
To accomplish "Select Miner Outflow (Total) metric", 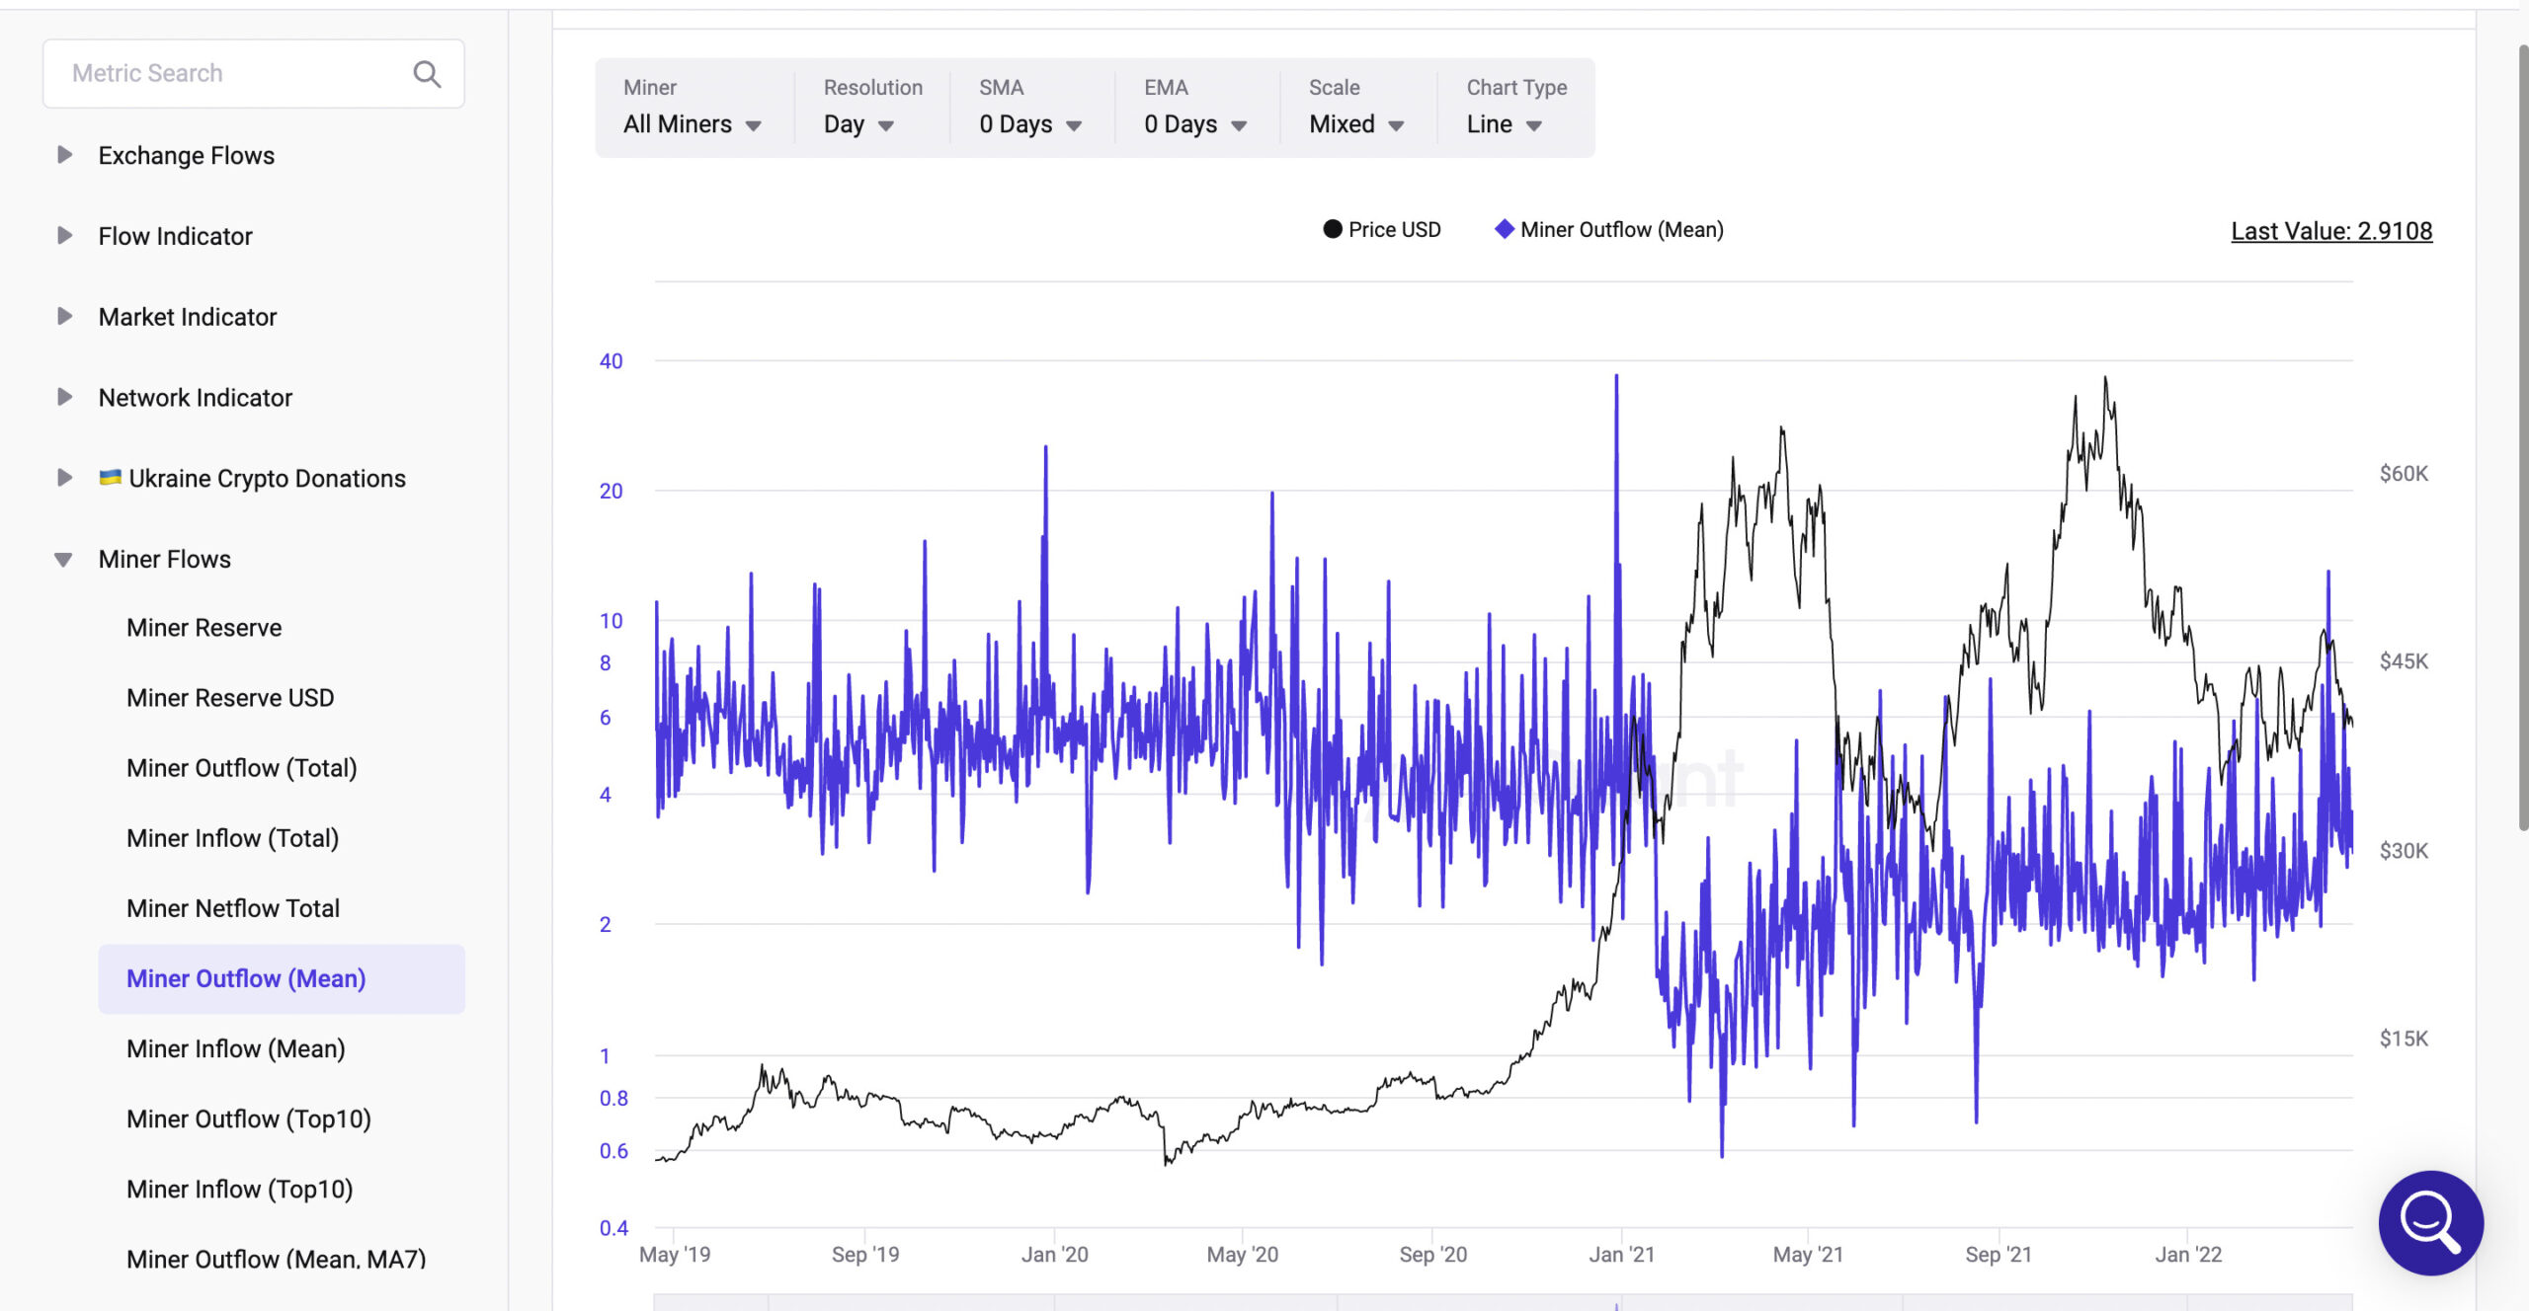I will click(242, 768).
